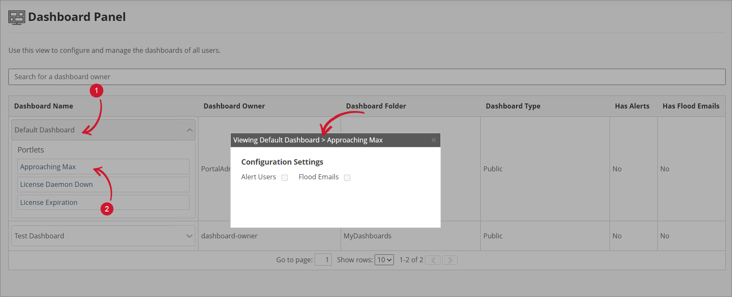Viewport: 732px width, 297px height.
Task: Sort by Dashboard Name column header
Action: pyautogui.click(x=44, y=106)
